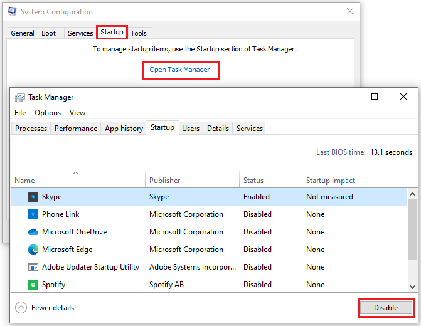This screenshot has width=421, height=326.
Task: Open the Services tab in System Configuration
Action: pos(80,33)
